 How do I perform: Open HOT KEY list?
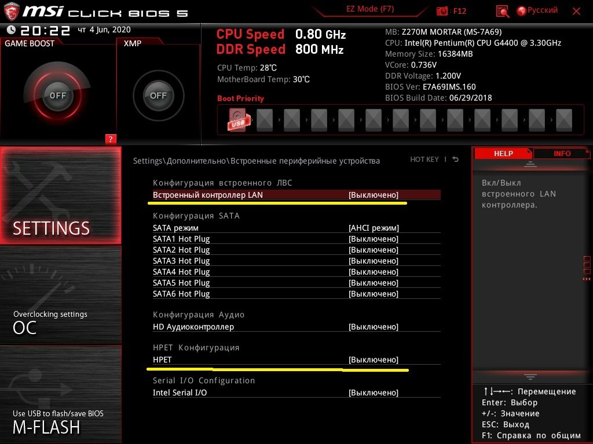[424, 160]
